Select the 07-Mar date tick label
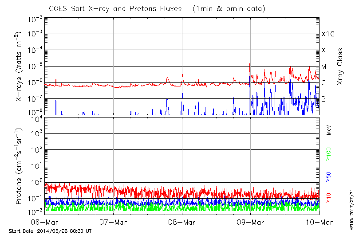This screenshot has height=235, width=355. point(113,222)
